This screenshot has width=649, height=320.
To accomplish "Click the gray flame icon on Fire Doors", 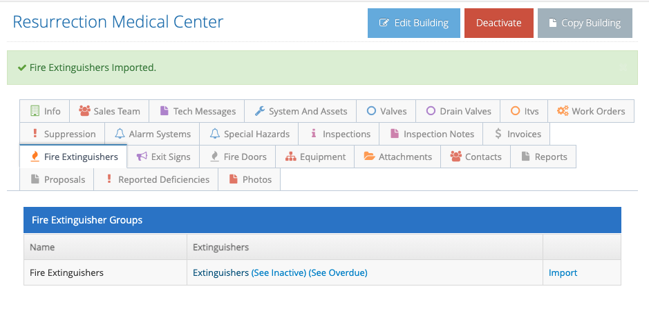I will (214, 157).
